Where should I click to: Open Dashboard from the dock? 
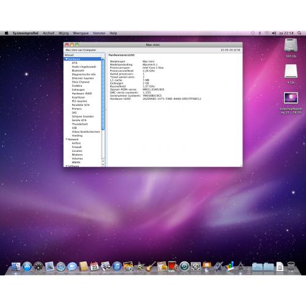[39, 266]
